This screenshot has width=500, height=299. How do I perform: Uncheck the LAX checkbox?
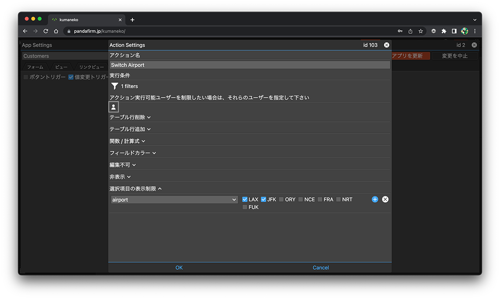[245, 199]
